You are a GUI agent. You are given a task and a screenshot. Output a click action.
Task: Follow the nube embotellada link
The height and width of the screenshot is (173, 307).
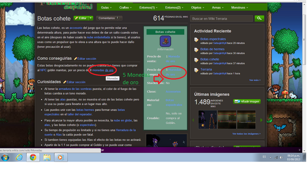(x=98, y=37)
